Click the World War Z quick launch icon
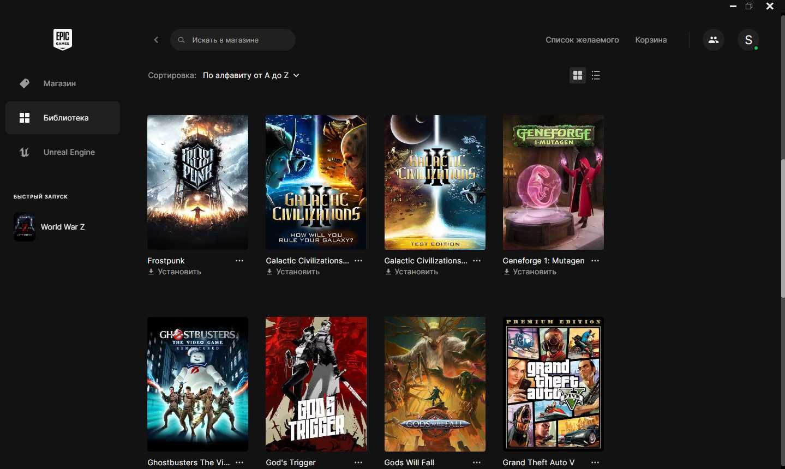 pos(25,227)
